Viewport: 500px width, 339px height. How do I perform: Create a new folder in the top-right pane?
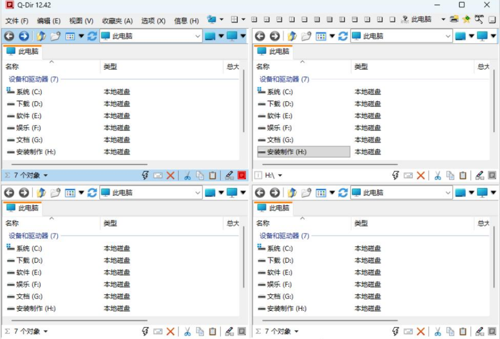pyautogui.click(x=306, y=36)
